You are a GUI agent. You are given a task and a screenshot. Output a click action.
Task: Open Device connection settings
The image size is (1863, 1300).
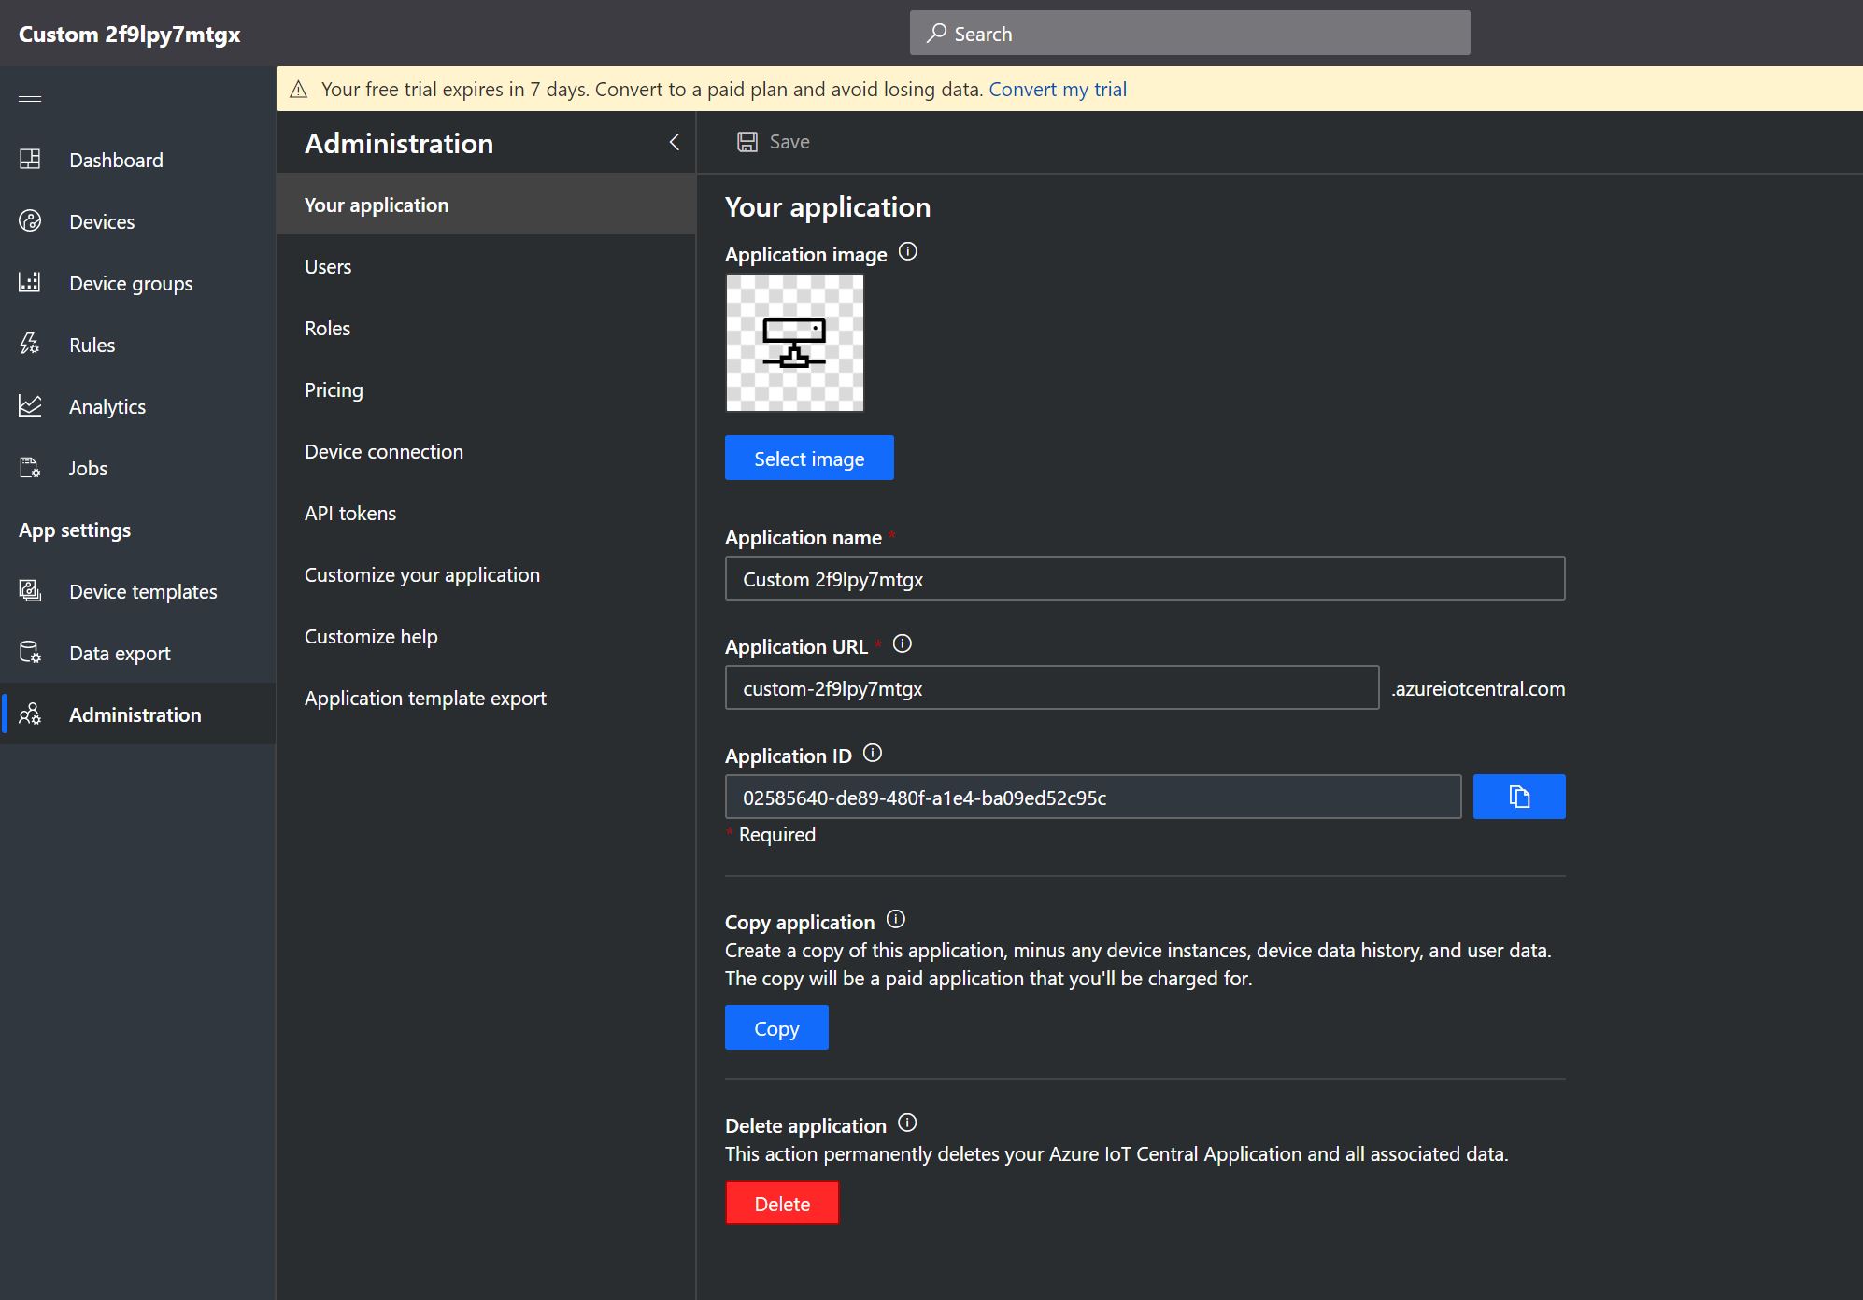tap(384, 452)
